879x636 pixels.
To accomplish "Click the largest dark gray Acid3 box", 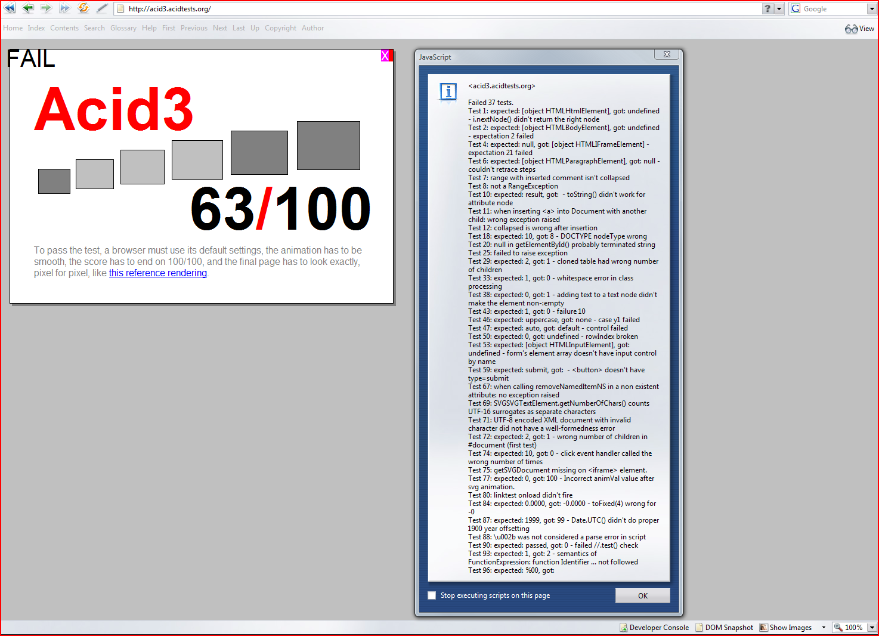I will click(329, 146).
